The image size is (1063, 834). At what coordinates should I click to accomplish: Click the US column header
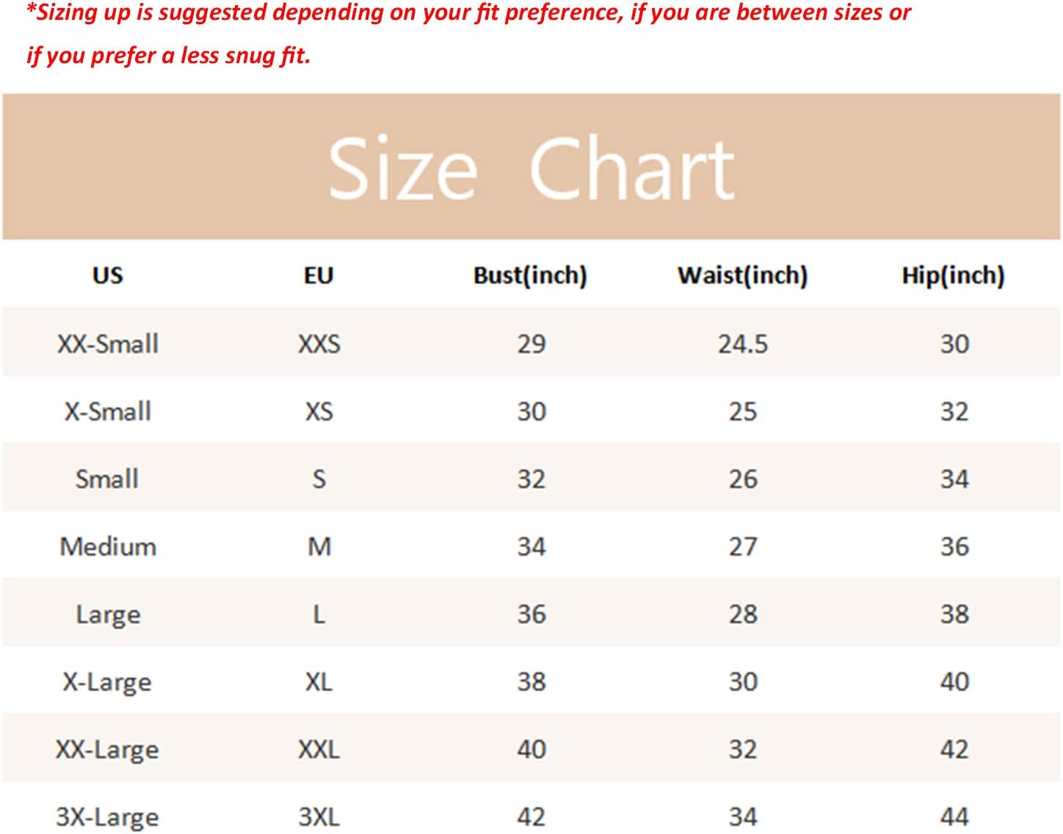[107, 275]
